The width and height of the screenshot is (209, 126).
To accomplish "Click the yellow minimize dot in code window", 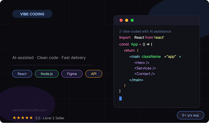I will (127, 20).
